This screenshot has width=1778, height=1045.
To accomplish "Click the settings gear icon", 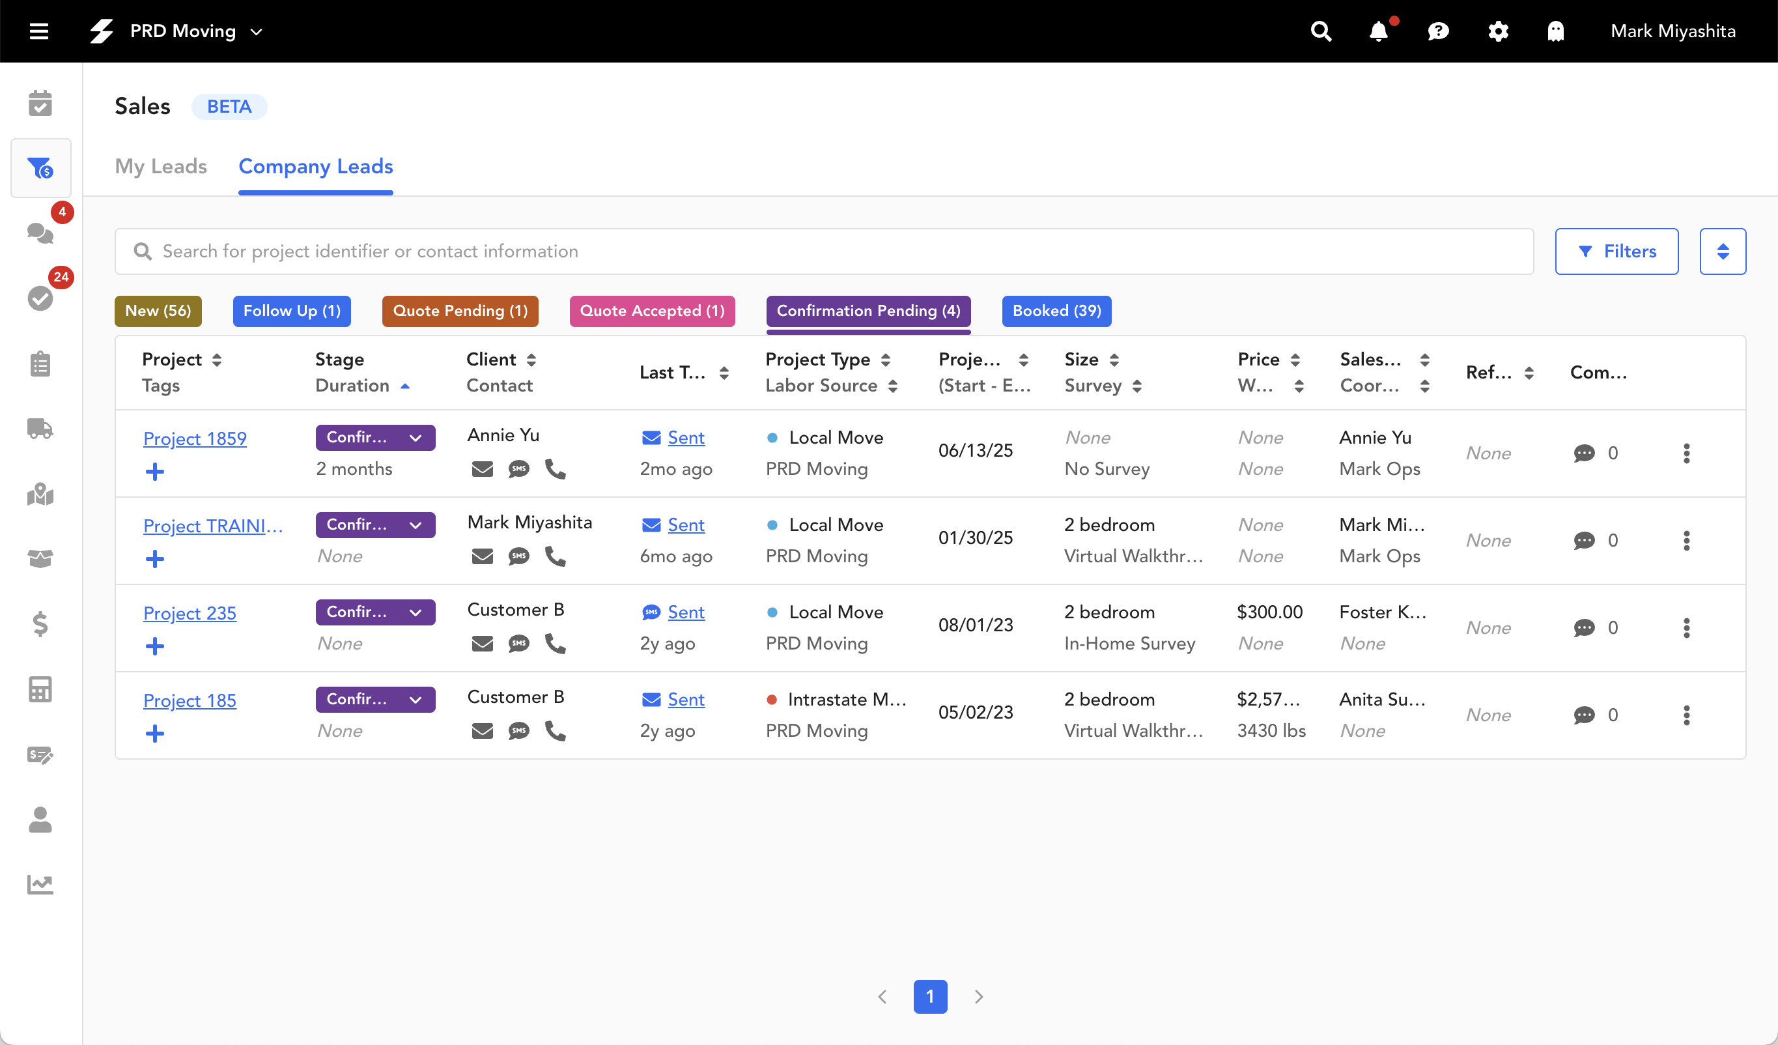I will (1497, 31).
